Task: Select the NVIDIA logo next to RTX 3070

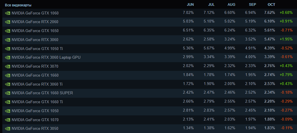Action: pos(8,66)
